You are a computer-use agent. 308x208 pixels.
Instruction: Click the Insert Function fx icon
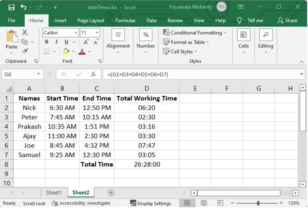(93, 75)
